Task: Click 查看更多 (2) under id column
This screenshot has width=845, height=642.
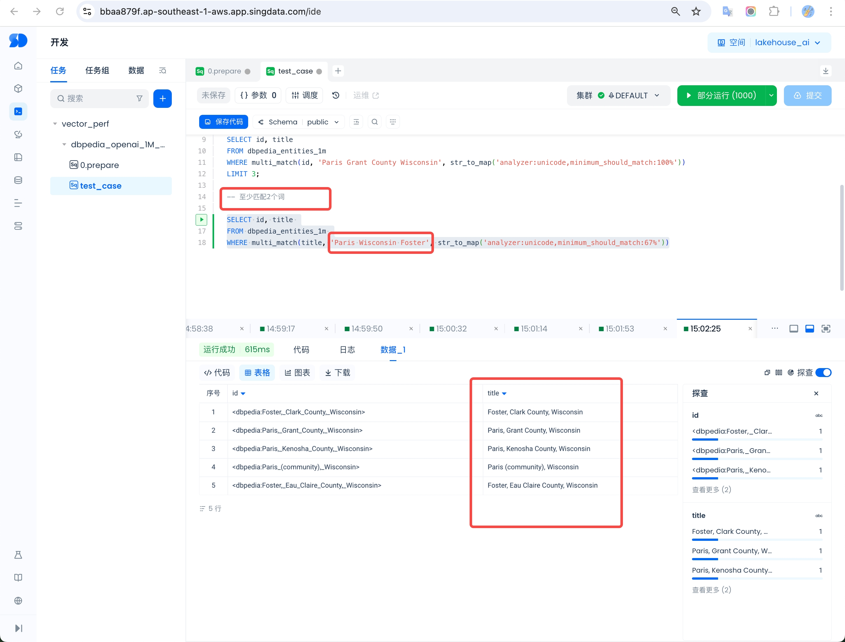Action: 711,490
